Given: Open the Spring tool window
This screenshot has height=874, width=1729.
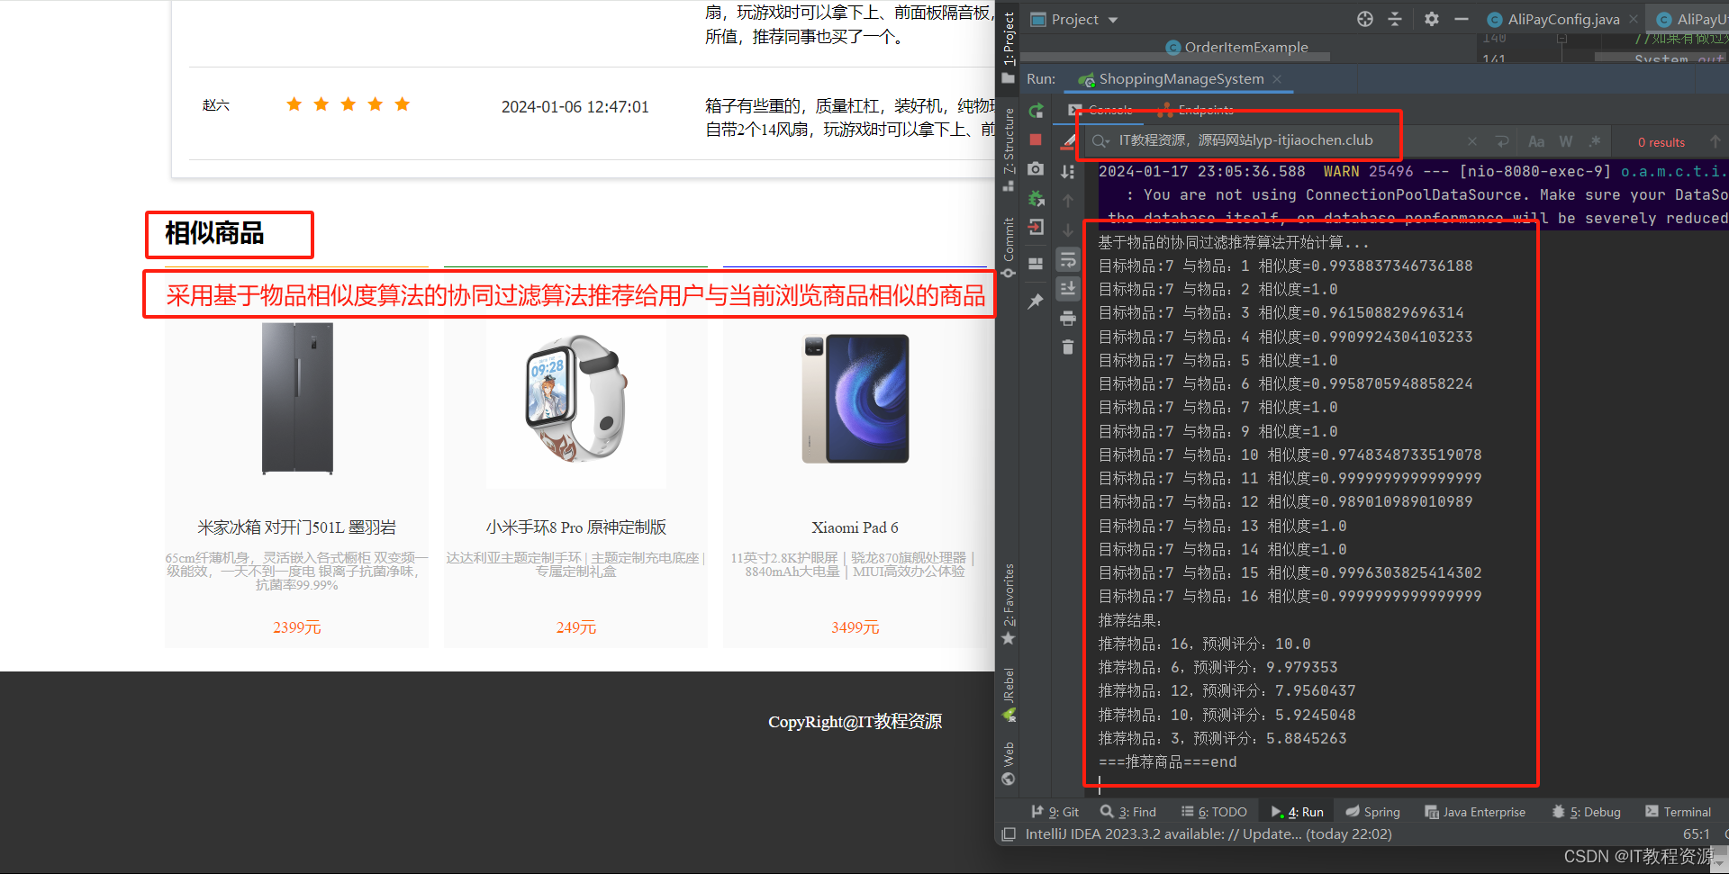Looking at the screenshot, I should [1372, 812].
